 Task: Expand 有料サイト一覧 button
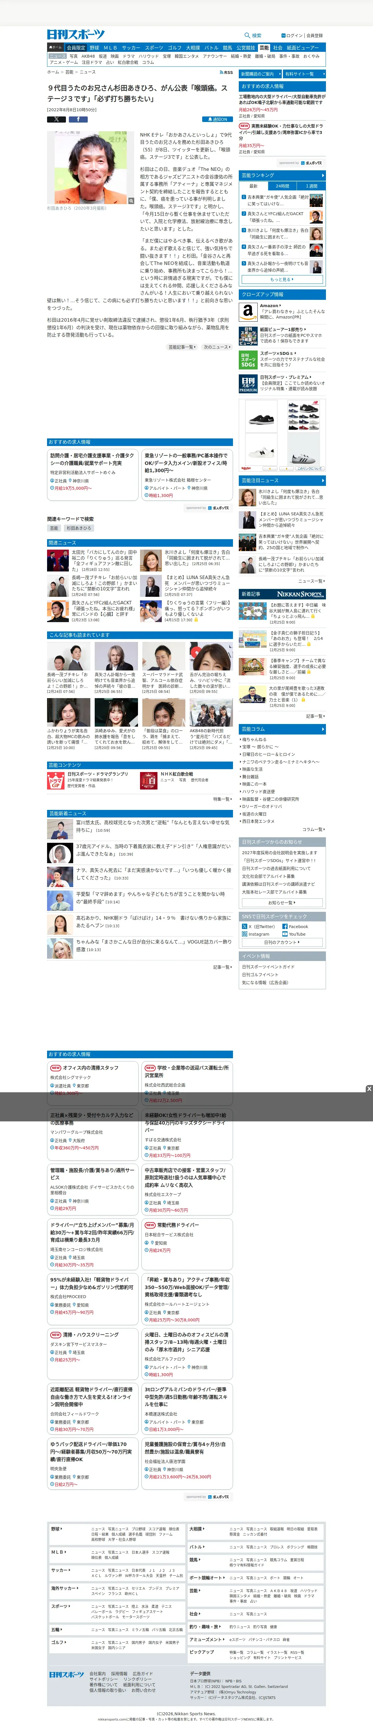point(304,74)
